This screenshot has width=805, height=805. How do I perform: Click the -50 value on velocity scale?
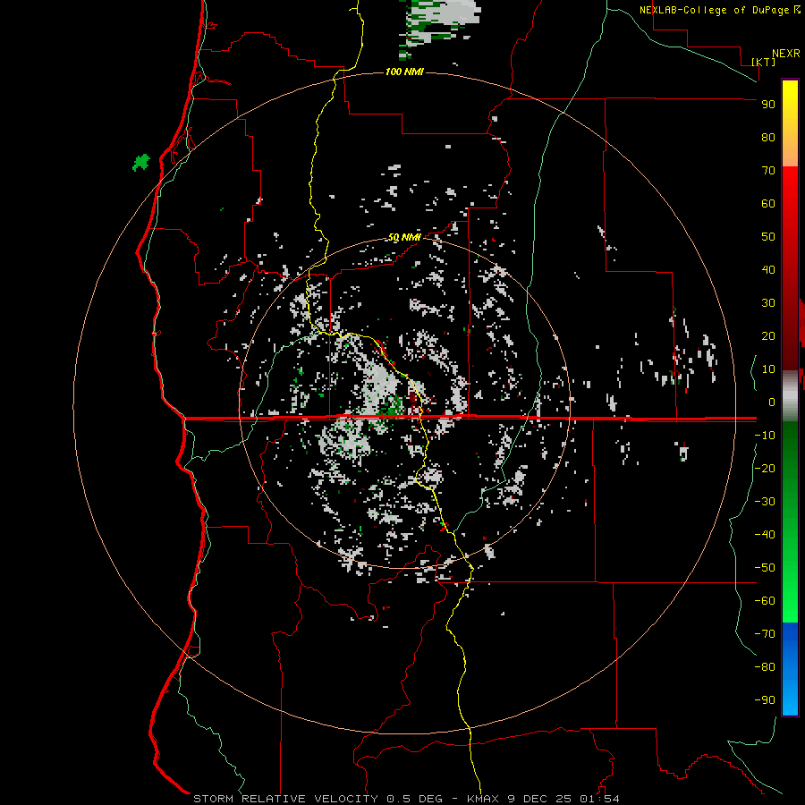pos(765,568)
